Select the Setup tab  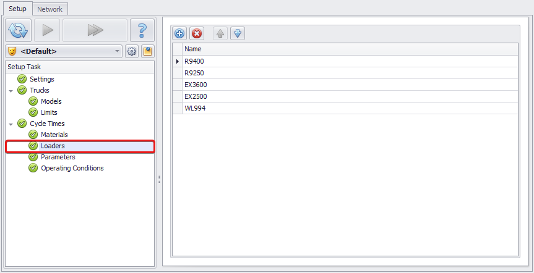click(17, 9)
